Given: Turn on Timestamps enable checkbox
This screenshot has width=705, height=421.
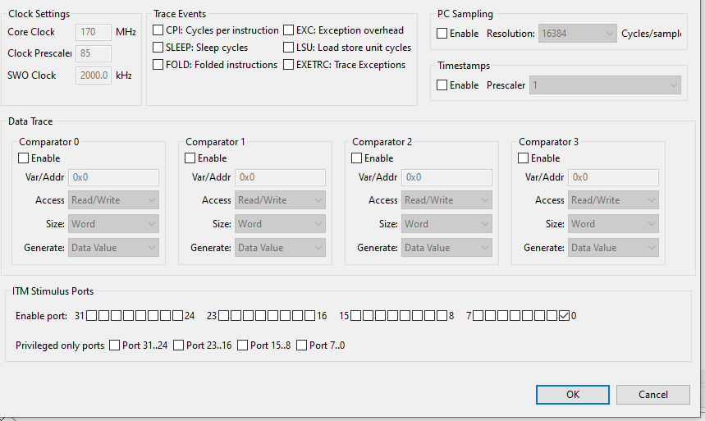Looking at the screenshot, I should click(x=442, y=85).
